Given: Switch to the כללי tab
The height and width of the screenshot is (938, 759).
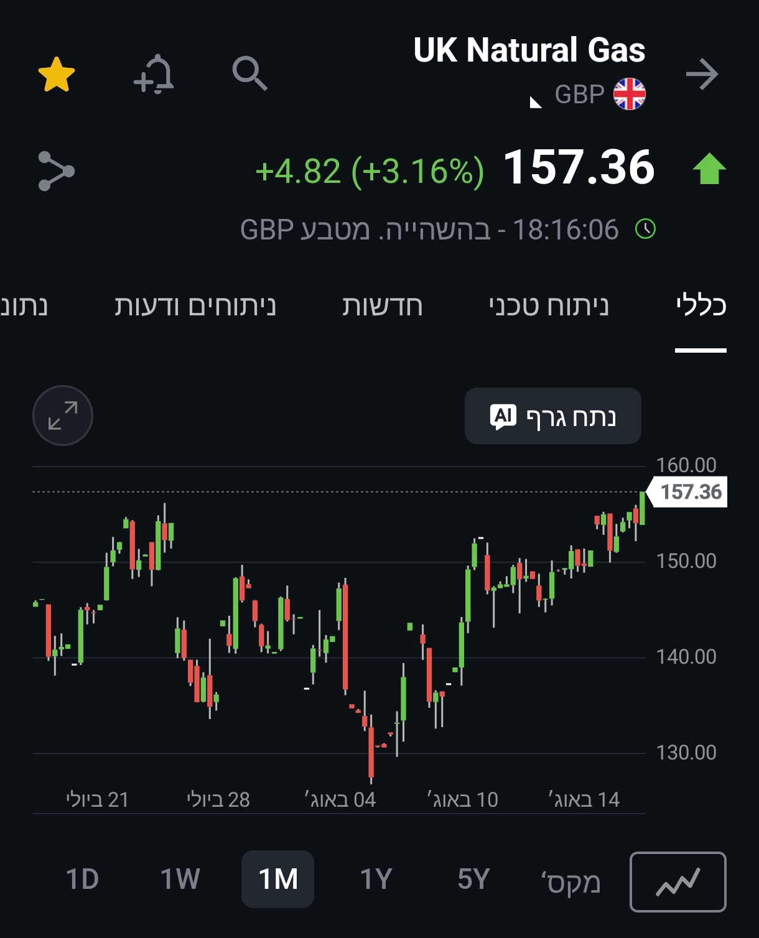Looking at the screenshot, I should (x=701, y=305).
